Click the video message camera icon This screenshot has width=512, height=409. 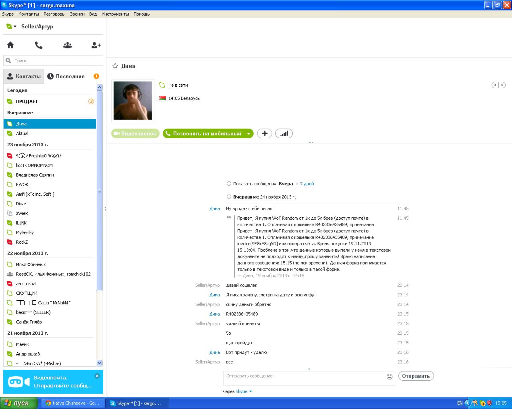(19, 382)
